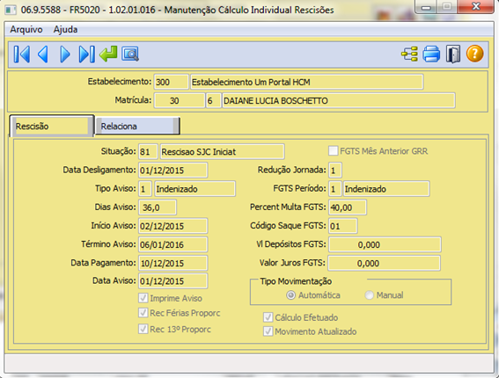This screenshot has height=378, width=499.
Task: Switch to the Relaciona tab
Action: point(137,127)
